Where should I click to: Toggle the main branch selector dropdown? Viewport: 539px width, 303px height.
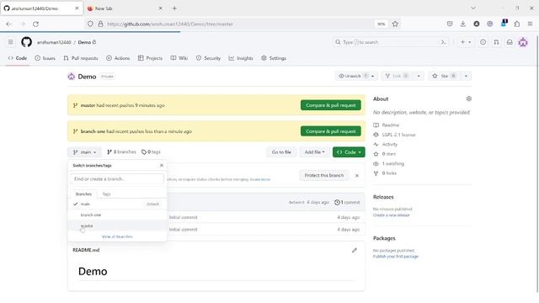point(84,152)
